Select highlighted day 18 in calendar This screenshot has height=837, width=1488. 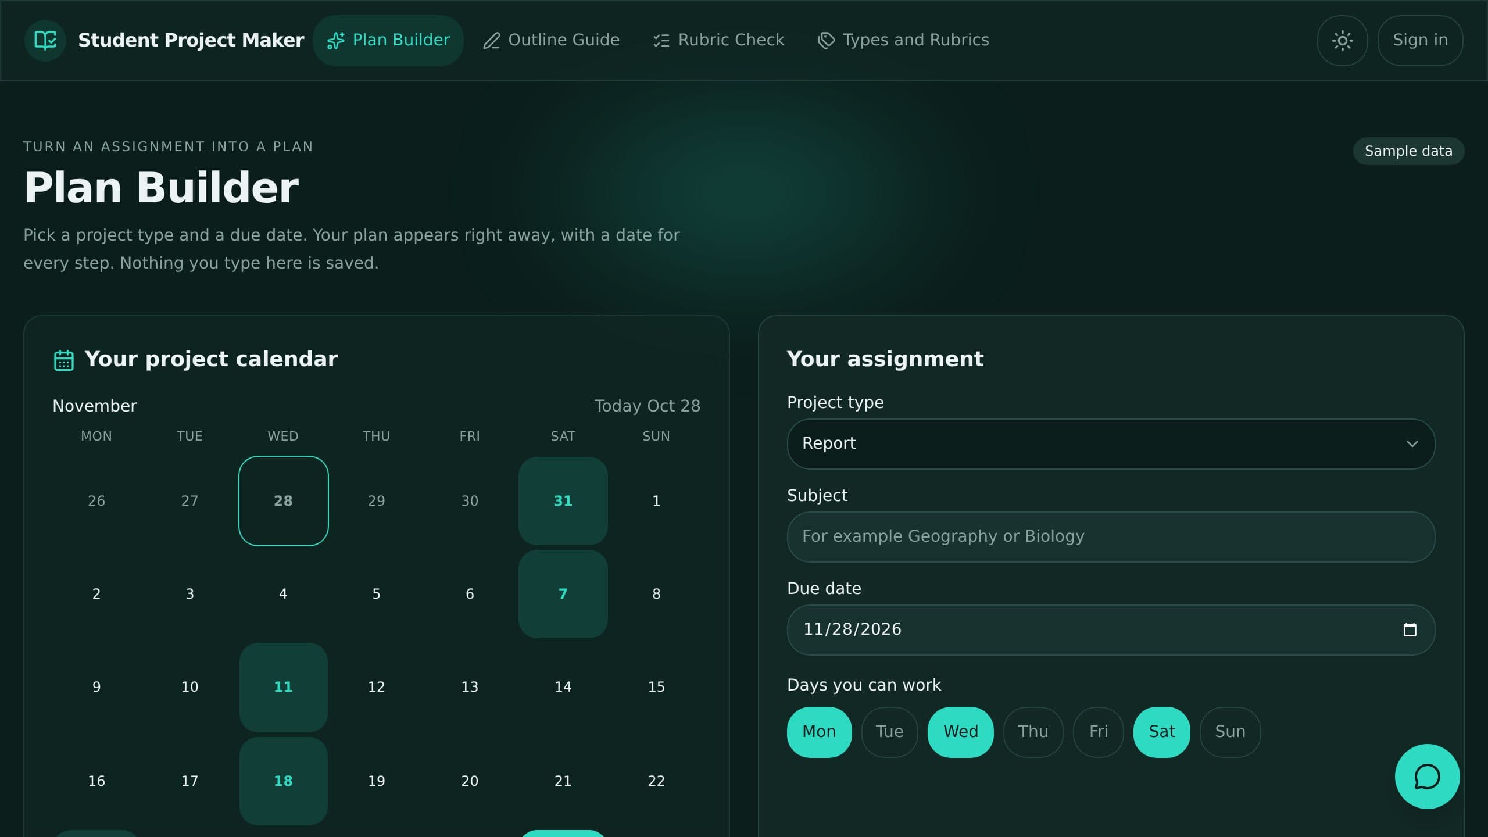click(283, 781)
